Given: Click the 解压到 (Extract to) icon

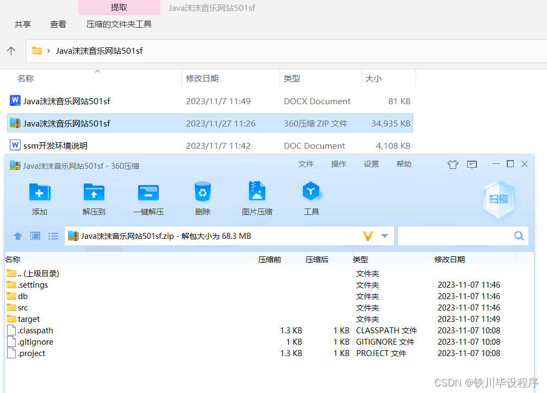Looking at the screenshot, I should pos(94,192).
